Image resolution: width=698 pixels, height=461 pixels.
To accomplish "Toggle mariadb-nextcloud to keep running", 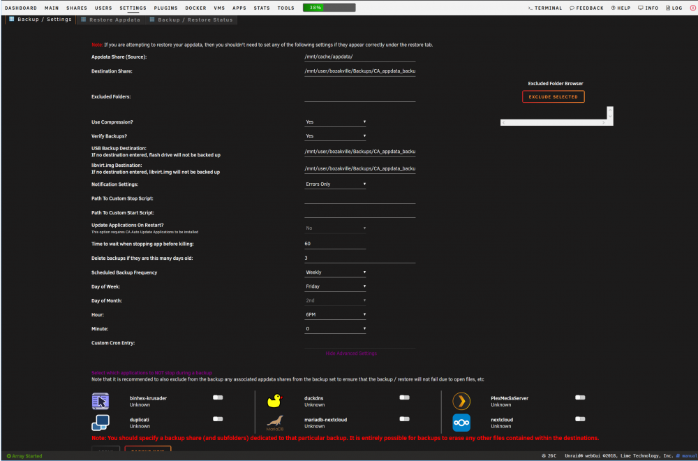I will coord(404,418).
